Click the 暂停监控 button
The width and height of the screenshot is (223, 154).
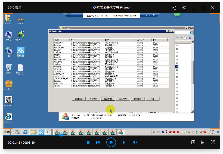pyautogui.click(x=138, y=99)
